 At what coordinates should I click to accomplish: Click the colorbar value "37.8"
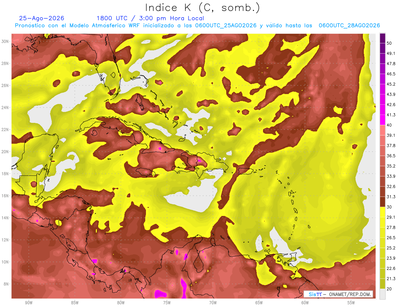click(391, 146)
